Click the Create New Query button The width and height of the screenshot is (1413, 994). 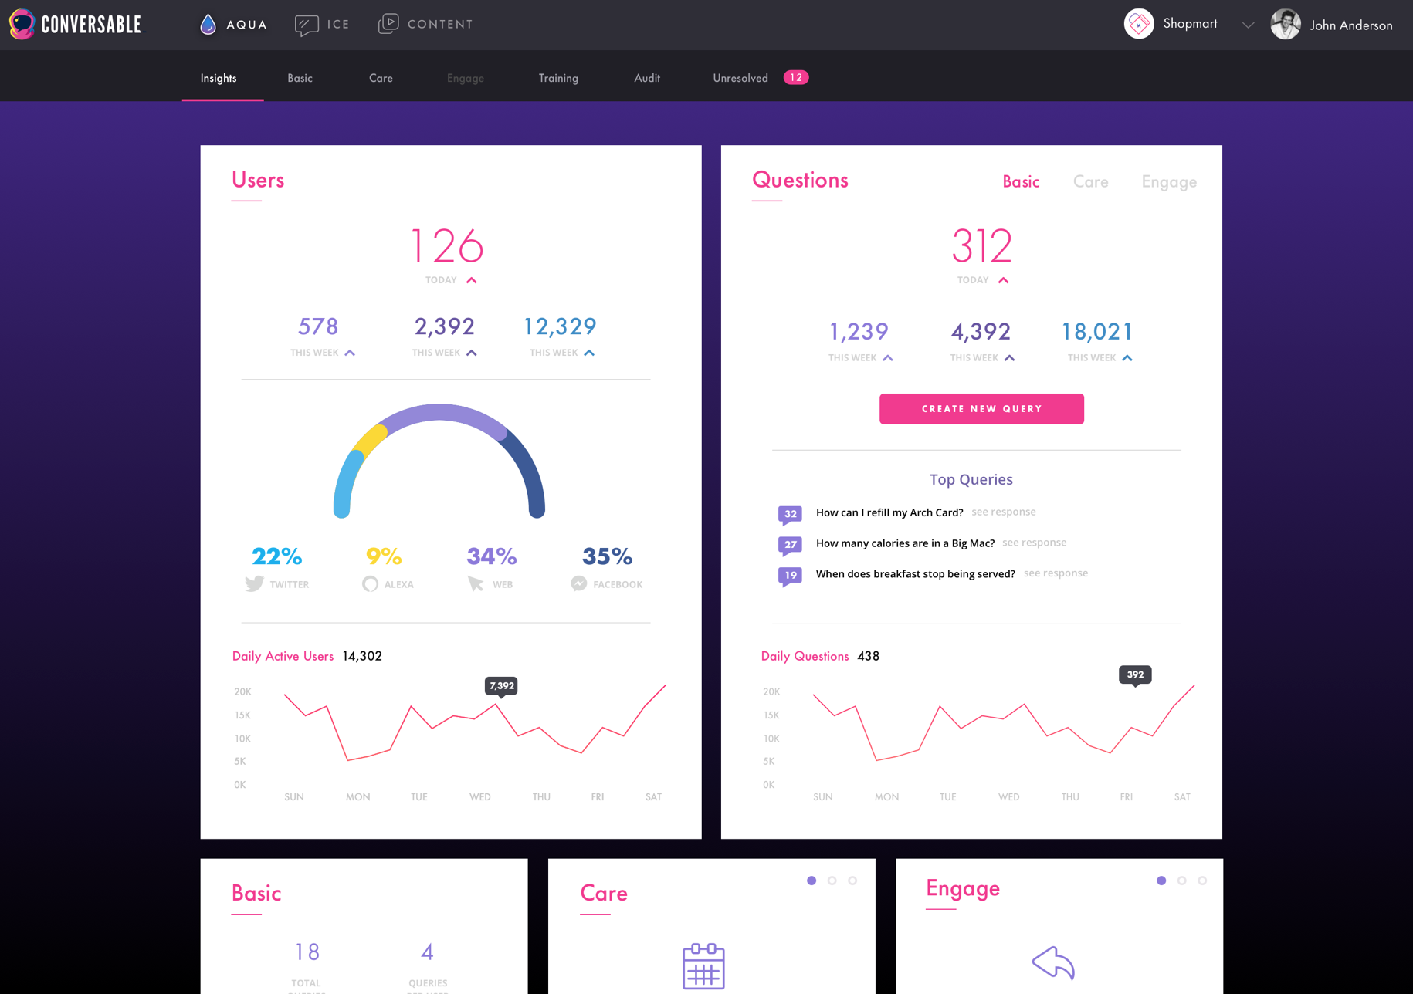(x=981, y=408)
